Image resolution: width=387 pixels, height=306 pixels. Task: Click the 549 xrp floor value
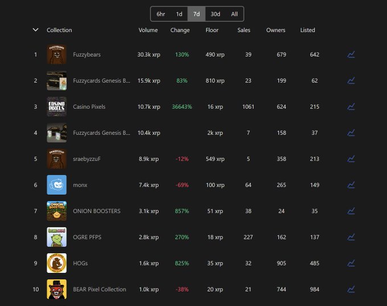click(215, 159)
